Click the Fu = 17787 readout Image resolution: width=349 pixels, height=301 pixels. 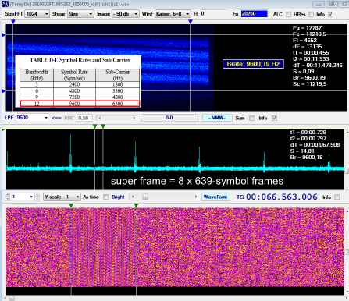point(307,28)
